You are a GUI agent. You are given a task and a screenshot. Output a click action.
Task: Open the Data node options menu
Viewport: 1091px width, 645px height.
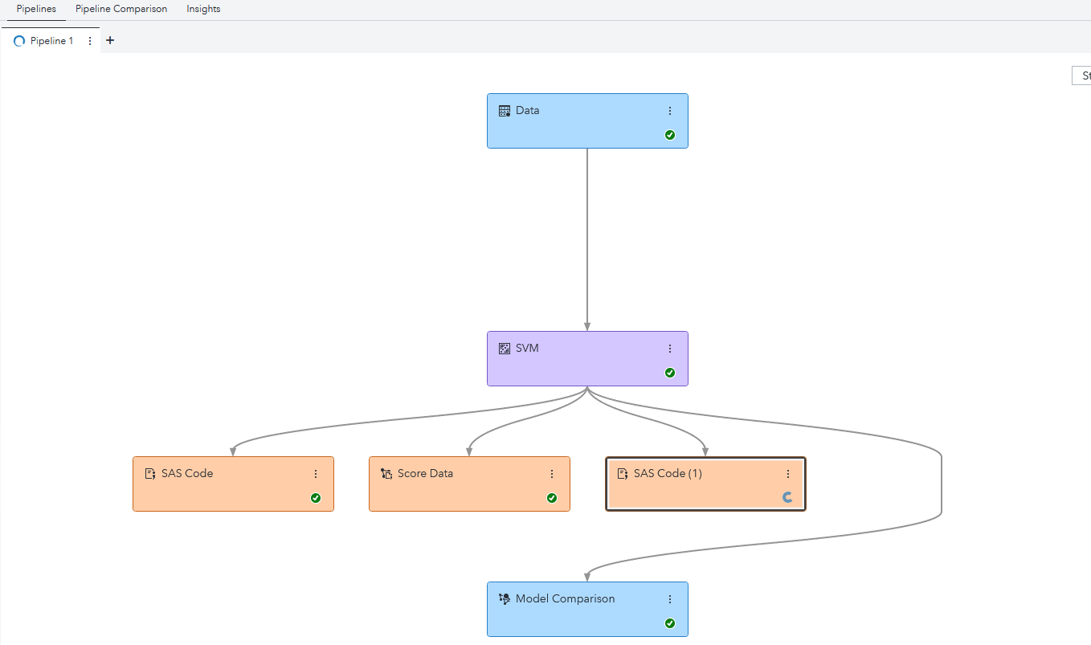670,110
